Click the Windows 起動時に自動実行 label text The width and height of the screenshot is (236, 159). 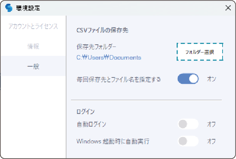[x=113, y=141]
